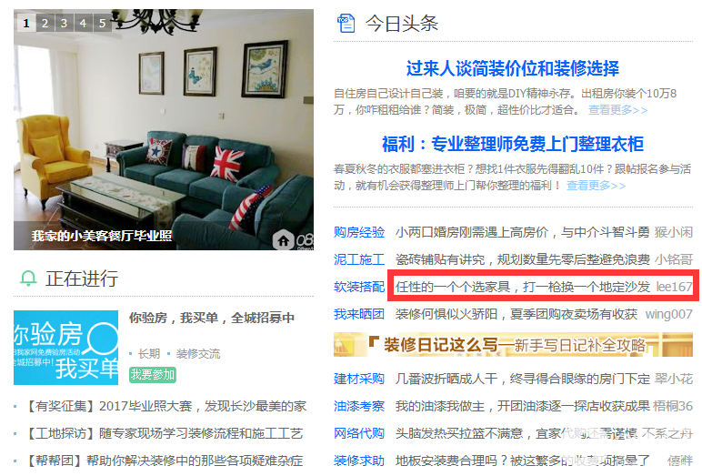Open headline 福利：专业整理师免费上门整理衣柜
This screenshot has width=702, height=476.
point(513,144)
